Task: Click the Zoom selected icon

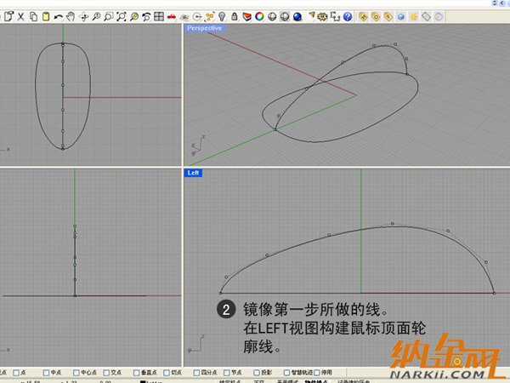Action: coord(134,16)
